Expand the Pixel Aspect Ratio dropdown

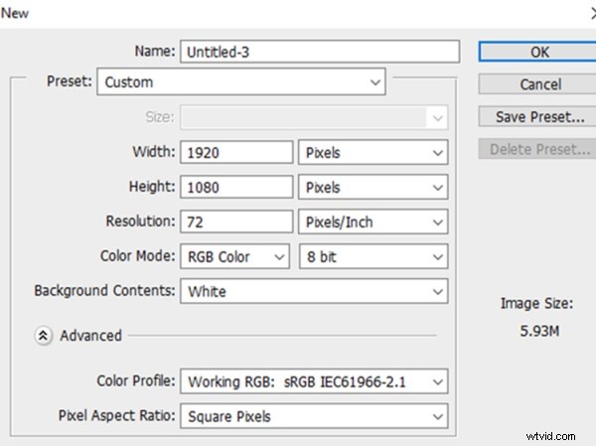(x=313, y=416)
